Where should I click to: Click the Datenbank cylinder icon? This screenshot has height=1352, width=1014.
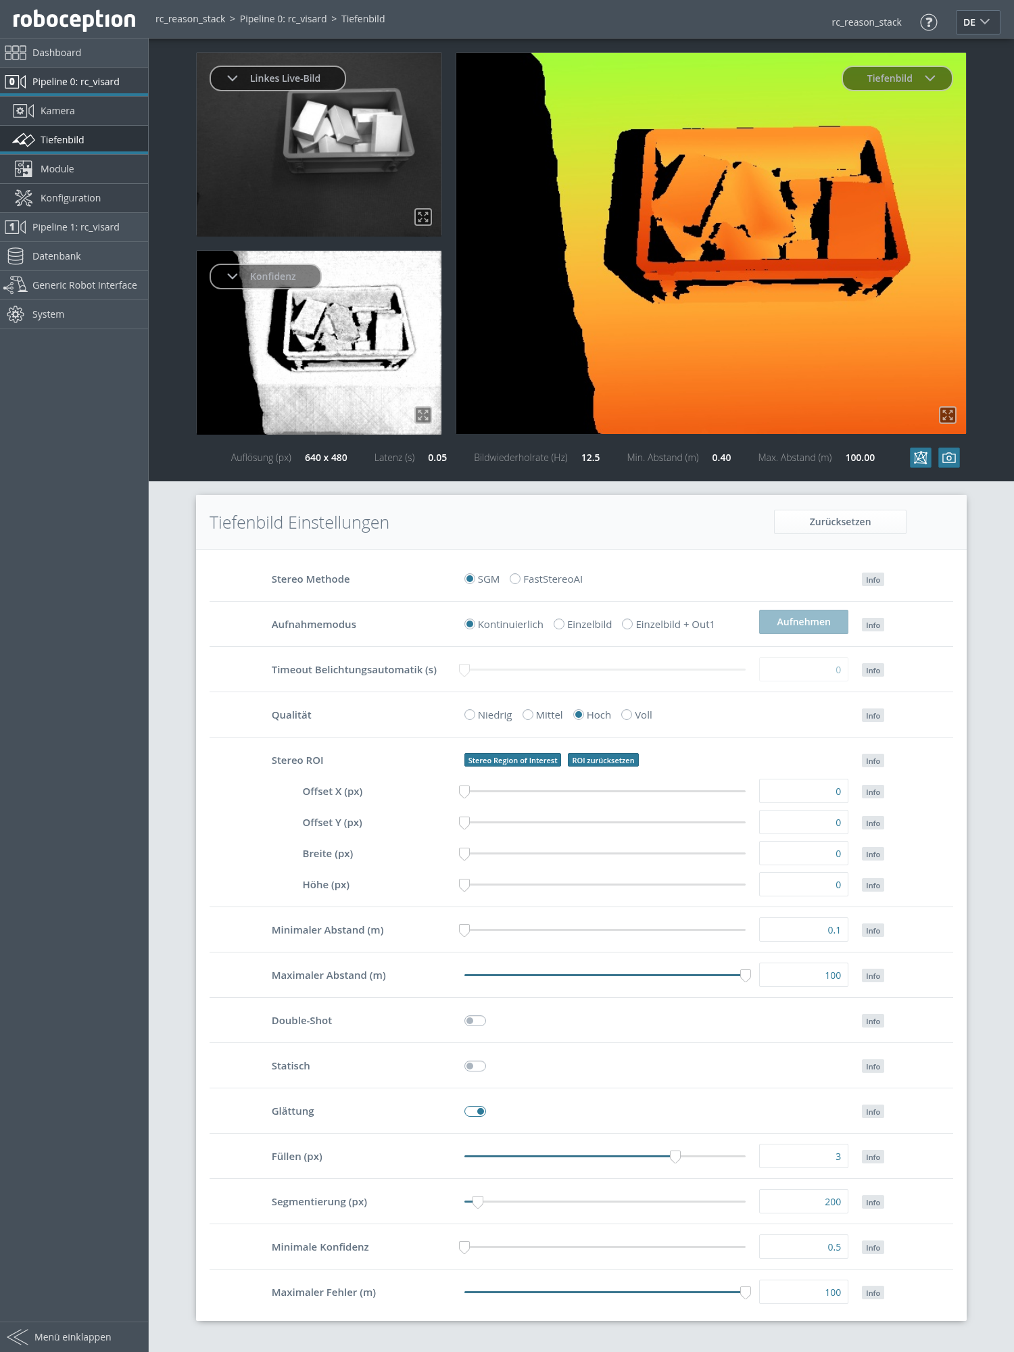click(16, 256)
